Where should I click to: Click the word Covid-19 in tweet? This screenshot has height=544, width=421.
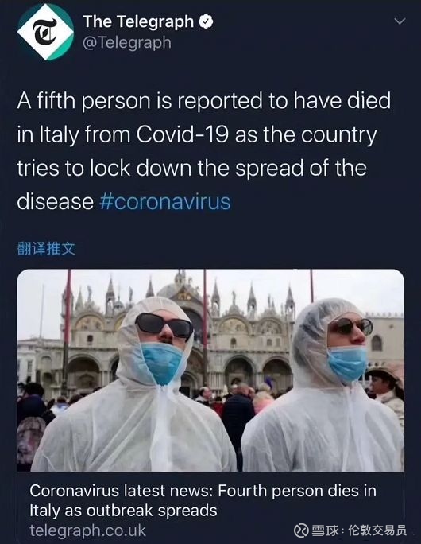182,134
